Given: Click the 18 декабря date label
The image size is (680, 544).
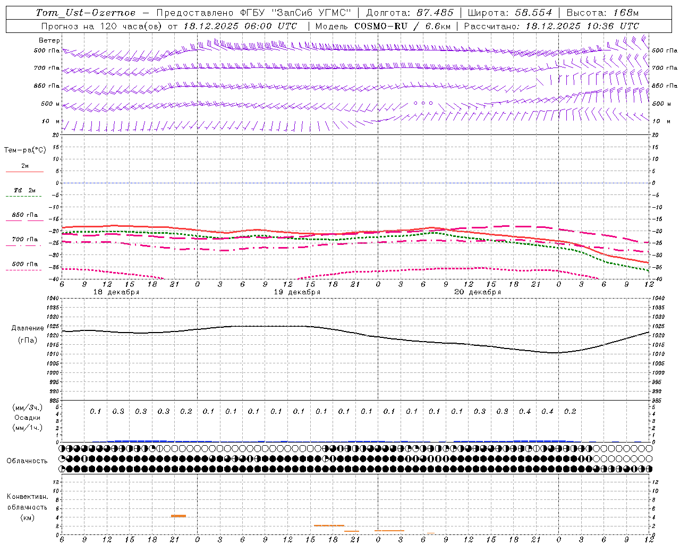Looking at the screenshot, I should point(116,292).
